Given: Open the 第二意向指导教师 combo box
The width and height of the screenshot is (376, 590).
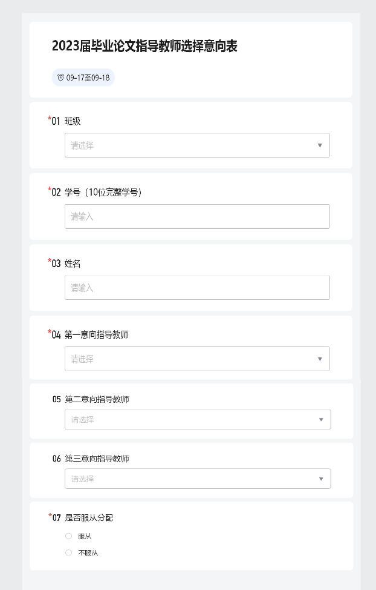Looking at the screenshot, I should (198, 419).
